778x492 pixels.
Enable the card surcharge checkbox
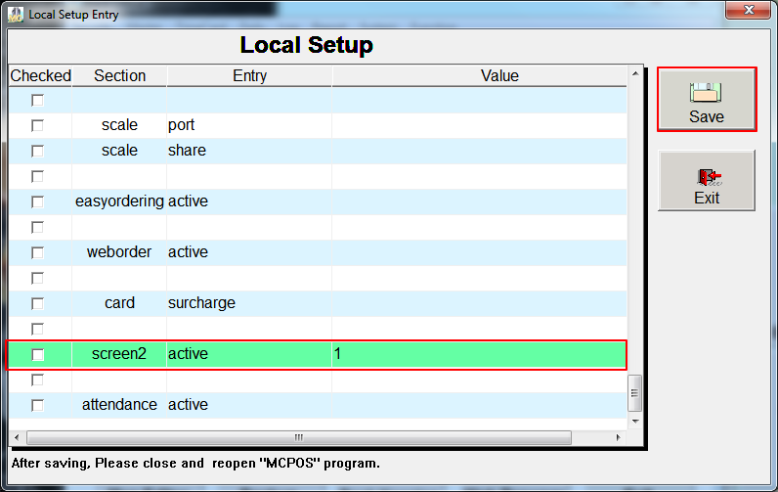click(x=38, y=303)
